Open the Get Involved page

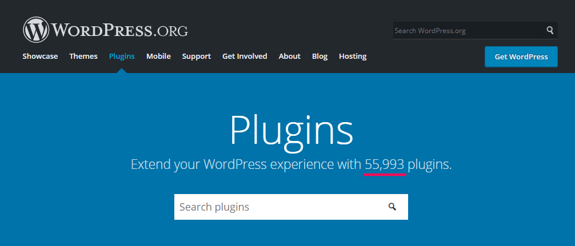pos(245,57)
